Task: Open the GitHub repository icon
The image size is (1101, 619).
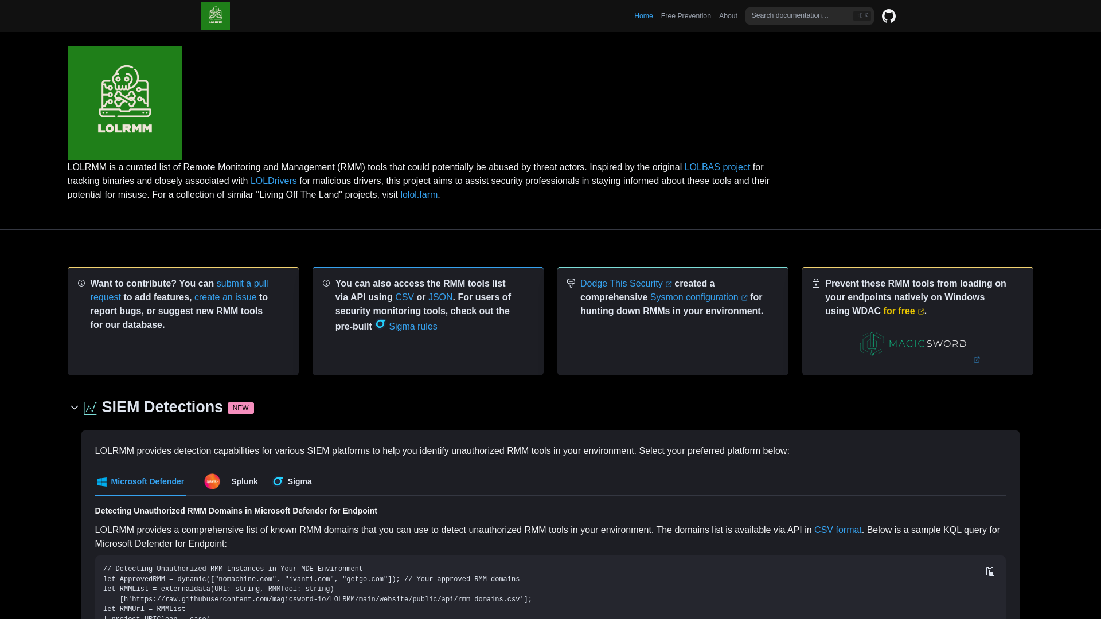Action: tap(888, 16)
